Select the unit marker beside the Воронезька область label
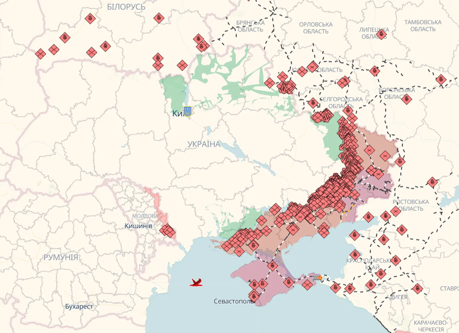The height and width of the screenshot is (333, 459). click(x=407, y=99)
